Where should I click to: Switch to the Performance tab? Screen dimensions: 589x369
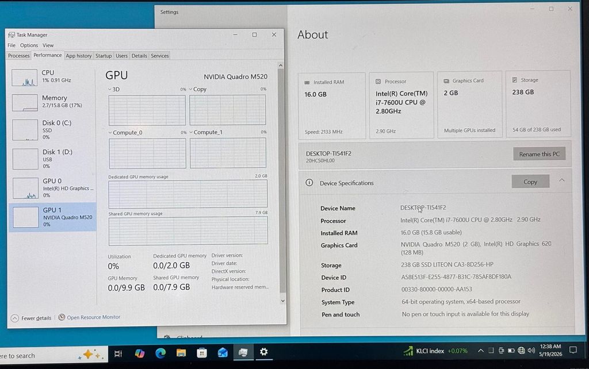[47, 55]
